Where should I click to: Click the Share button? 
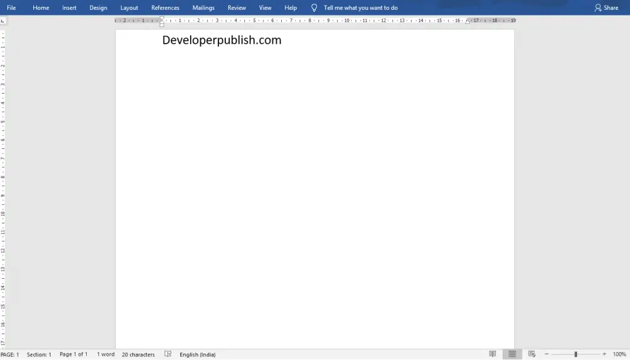pos(606,7)
